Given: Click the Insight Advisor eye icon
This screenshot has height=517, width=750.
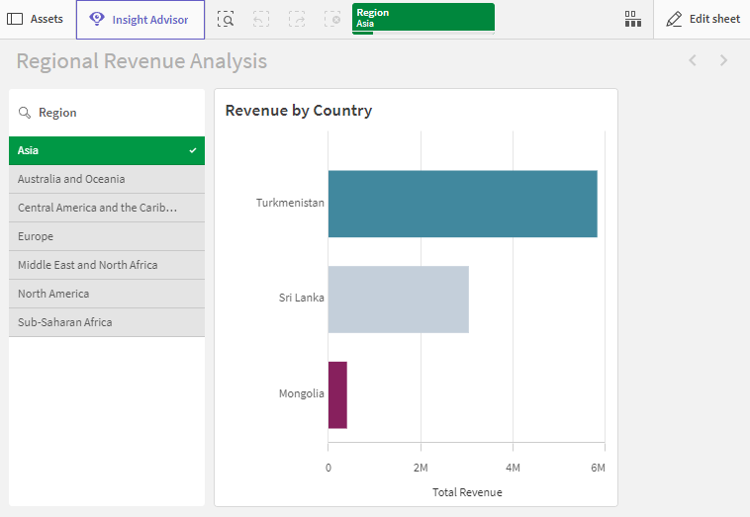Looking at the screenshot, I should tap(97, 19).
